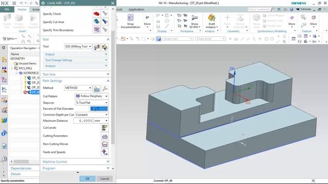Click the highlighted cube icon in selection bar
The height and width of the screenshot is (184, 328).
158,39
